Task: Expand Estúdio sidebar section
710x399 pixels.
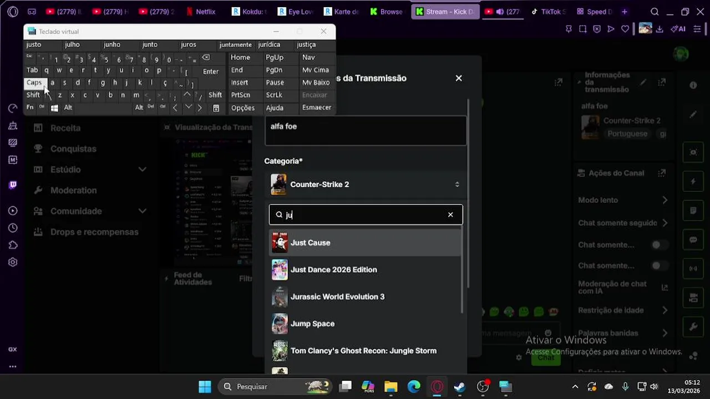Action: click(x=90, y=170)
